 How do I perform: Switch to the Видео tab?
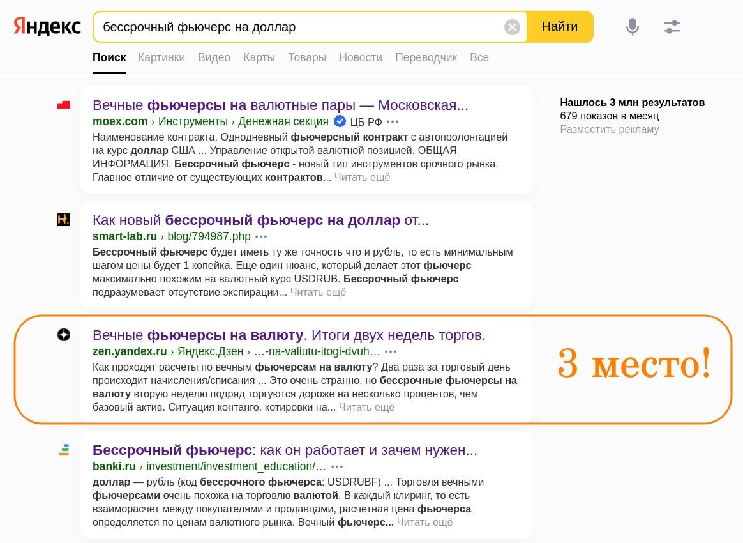point(214,57)
